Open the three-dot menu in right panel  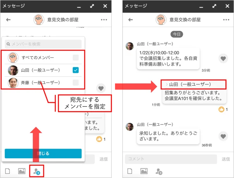tap(226, 20)
